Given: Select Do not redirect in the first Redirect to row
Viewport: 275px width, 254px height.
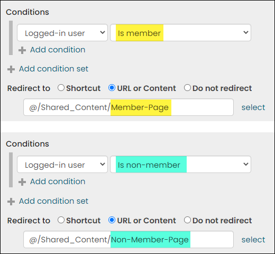Looking at the screenshot, I should pyautogui.click(x=187, y=88).
